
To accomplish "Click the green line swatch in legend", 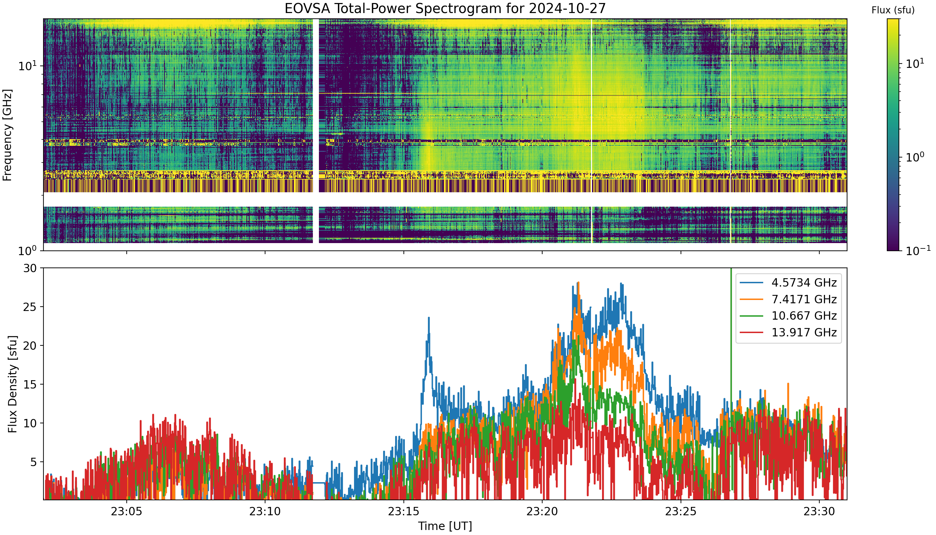I will click(x=751, y=316).
